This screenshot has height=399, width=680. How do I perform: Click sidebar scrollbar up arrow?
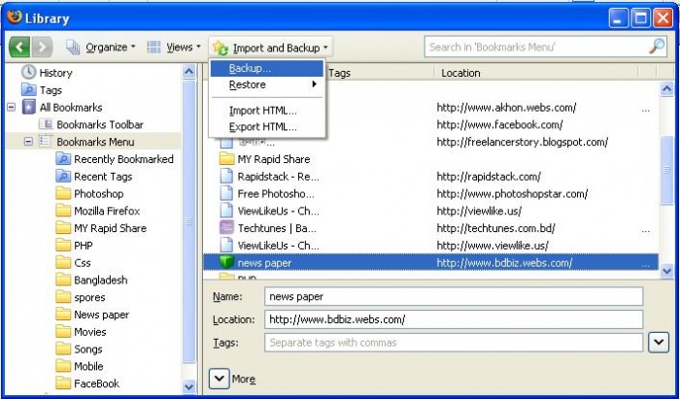point(189,72)
